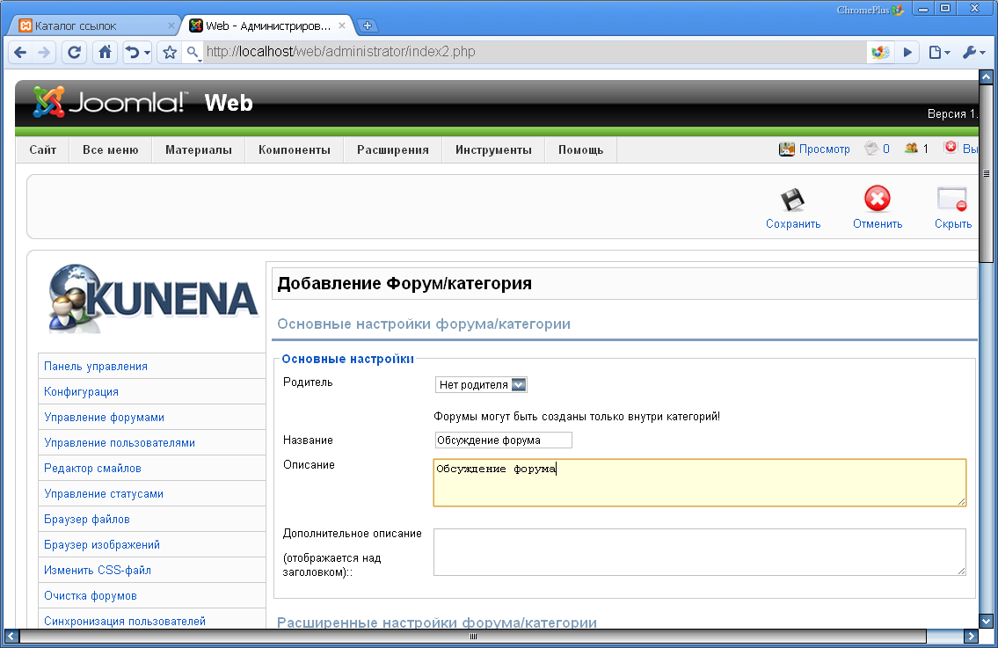Click the Joomla logo in header

pyautogui.click(x=110, y=102)
